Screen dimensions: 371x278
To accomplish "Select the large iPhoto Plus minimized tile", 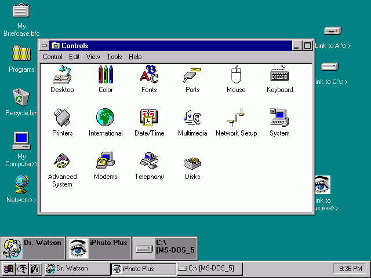I will coord(99,248).
